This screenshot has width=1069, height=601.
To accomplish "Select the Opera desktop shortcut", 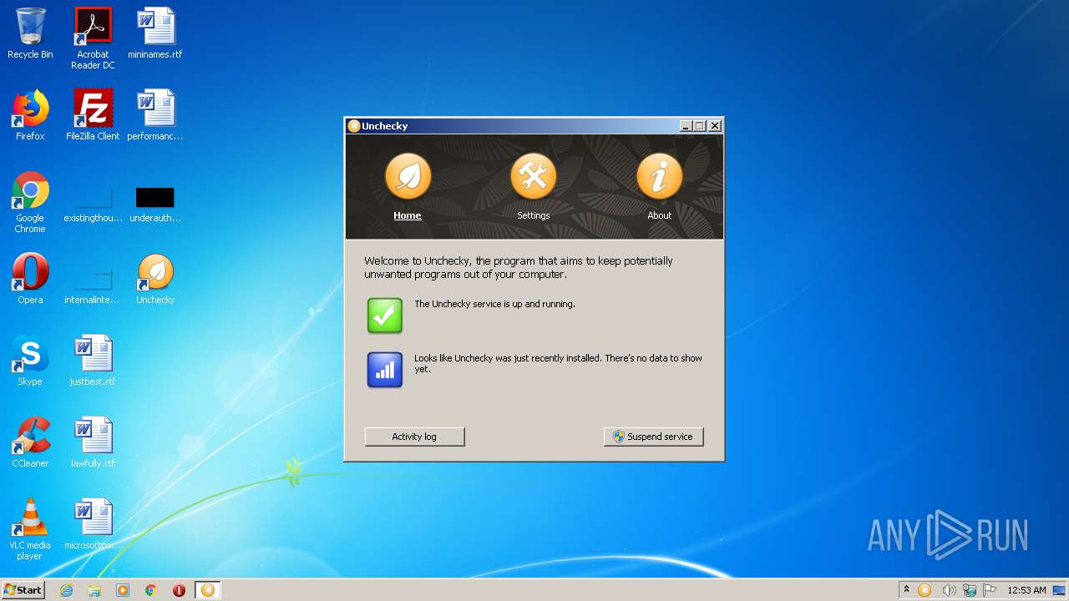I will [30, 279].
